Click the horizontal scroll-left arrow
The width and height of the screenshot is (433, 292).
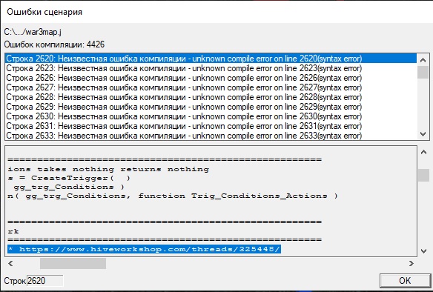[x=10, y=264]
